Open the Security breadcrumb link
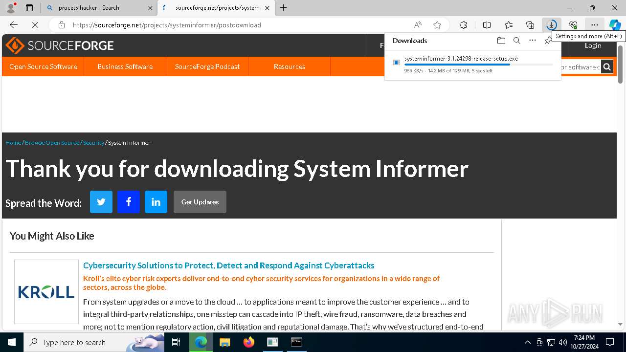This screenshot has width=626, height=352. [x=93, y=143]
